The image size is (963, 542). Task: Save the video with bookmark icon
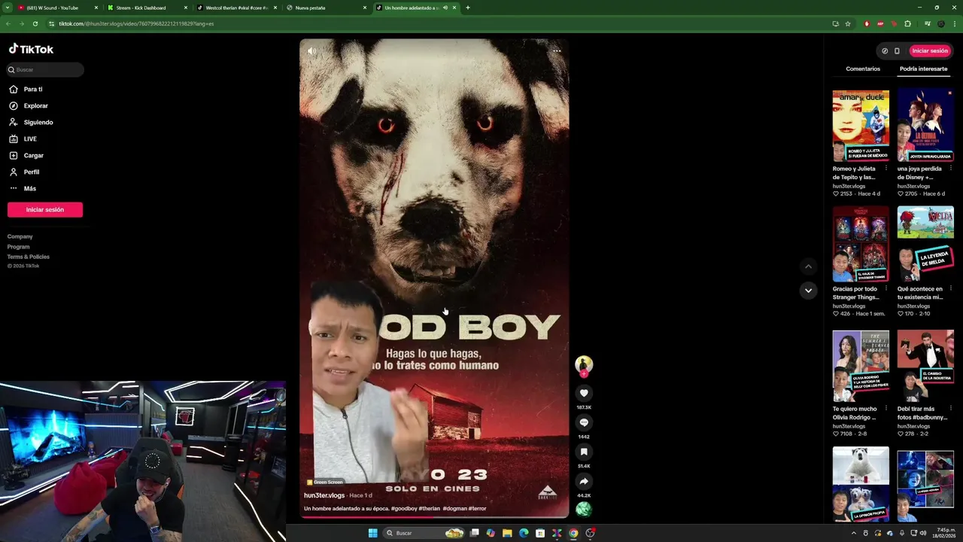click(x=584, y=452)
